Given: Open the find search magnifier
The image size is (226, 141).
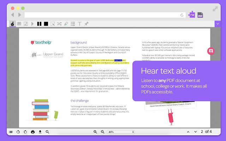Looking at the screenshot, I should pos(47,132).
